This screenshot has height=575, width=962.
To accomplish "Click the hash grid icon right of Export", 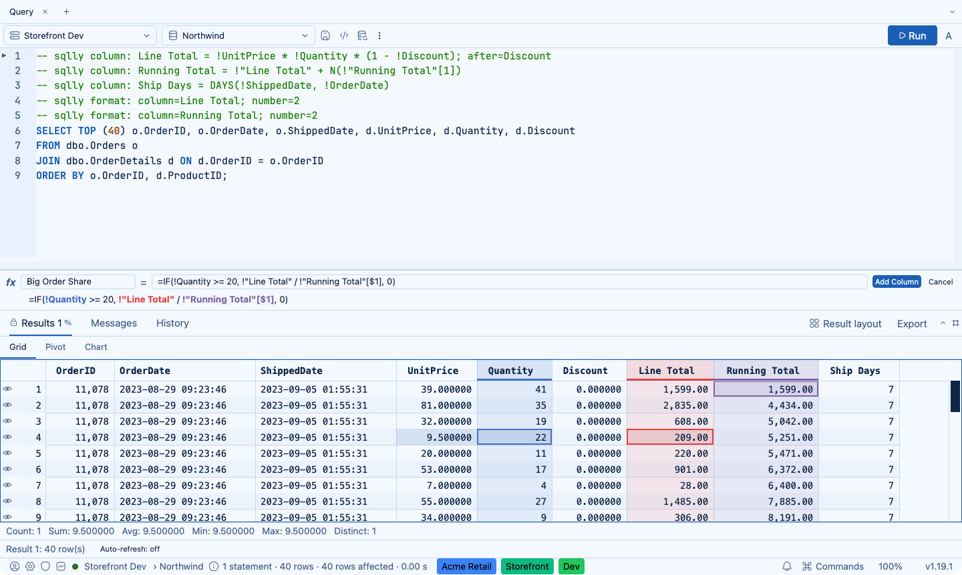I will [955, 323].
